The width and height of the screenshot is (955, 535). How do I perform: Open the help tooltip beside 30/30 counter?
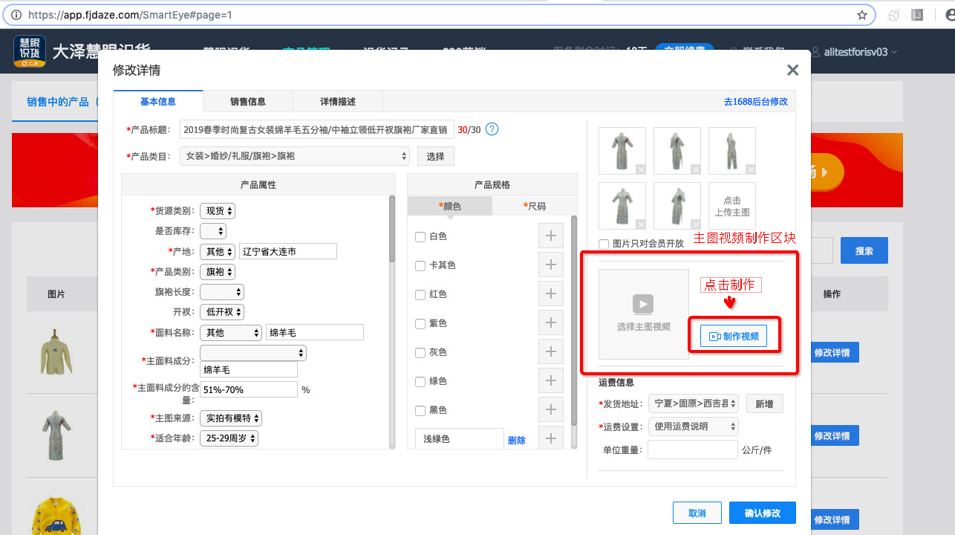tap(491, 129)
